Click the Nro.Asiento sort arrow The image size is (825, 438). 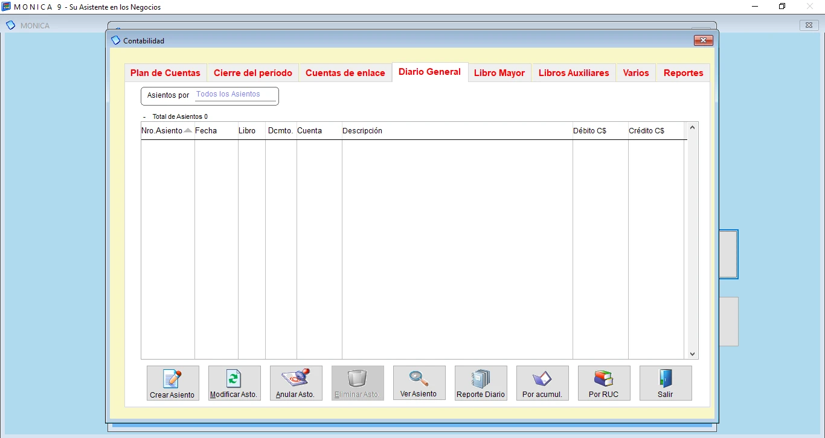tap(188, 130)
